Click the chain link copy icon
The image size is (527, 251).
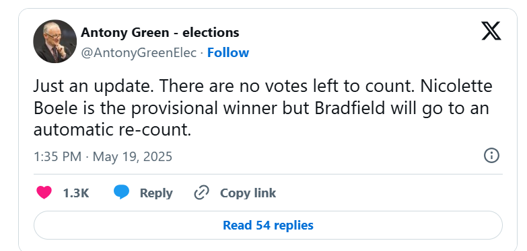click(x=202, y=193)
